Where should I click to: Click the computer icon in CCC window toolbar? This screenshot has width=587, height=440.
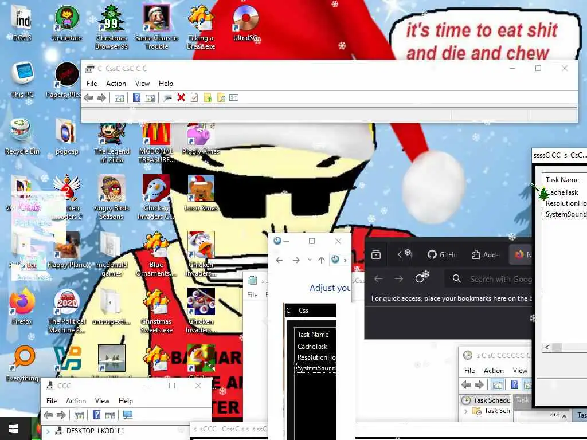pyautogui.click(x=128, y=415)
